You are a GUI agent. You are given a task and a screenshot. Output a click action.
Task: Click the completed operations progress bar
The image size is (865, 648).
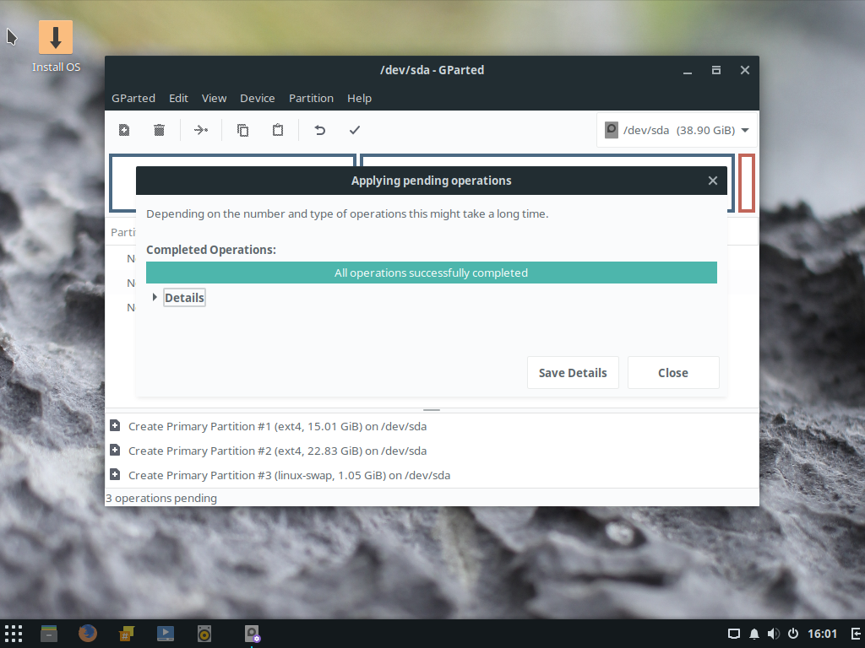[432, 273]
